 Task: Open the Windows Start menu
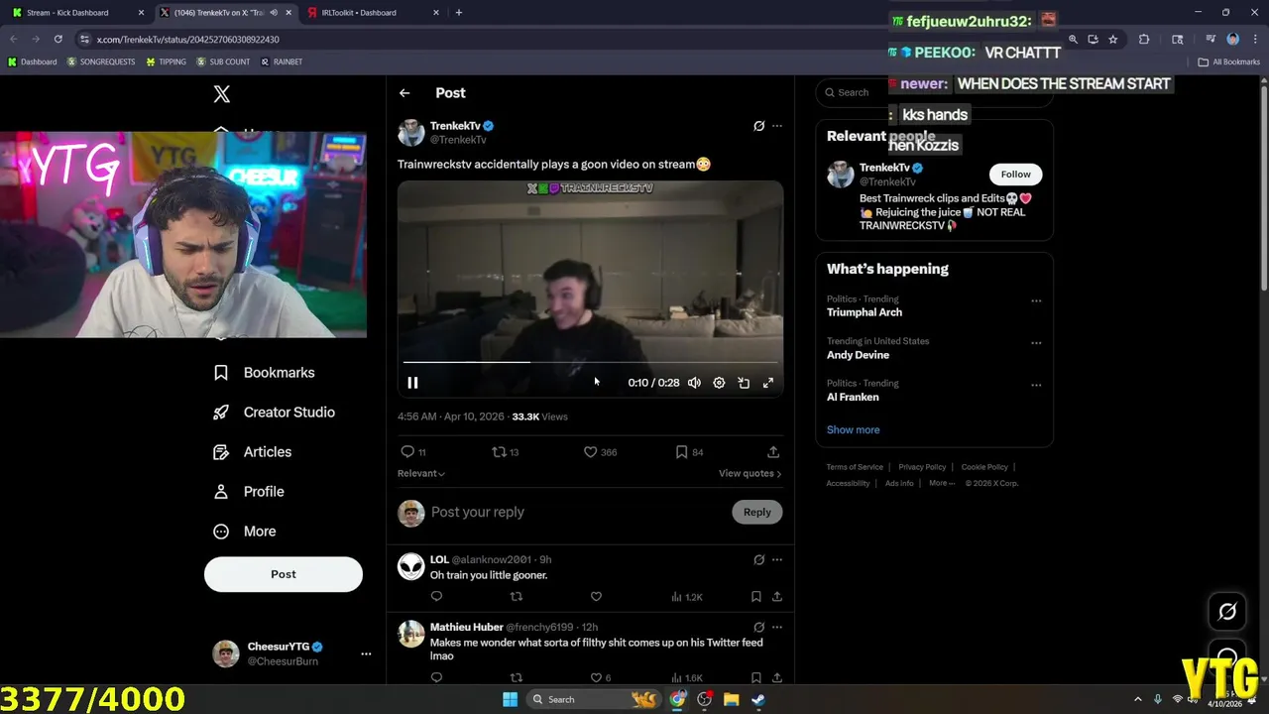click(x=510, y=700)
